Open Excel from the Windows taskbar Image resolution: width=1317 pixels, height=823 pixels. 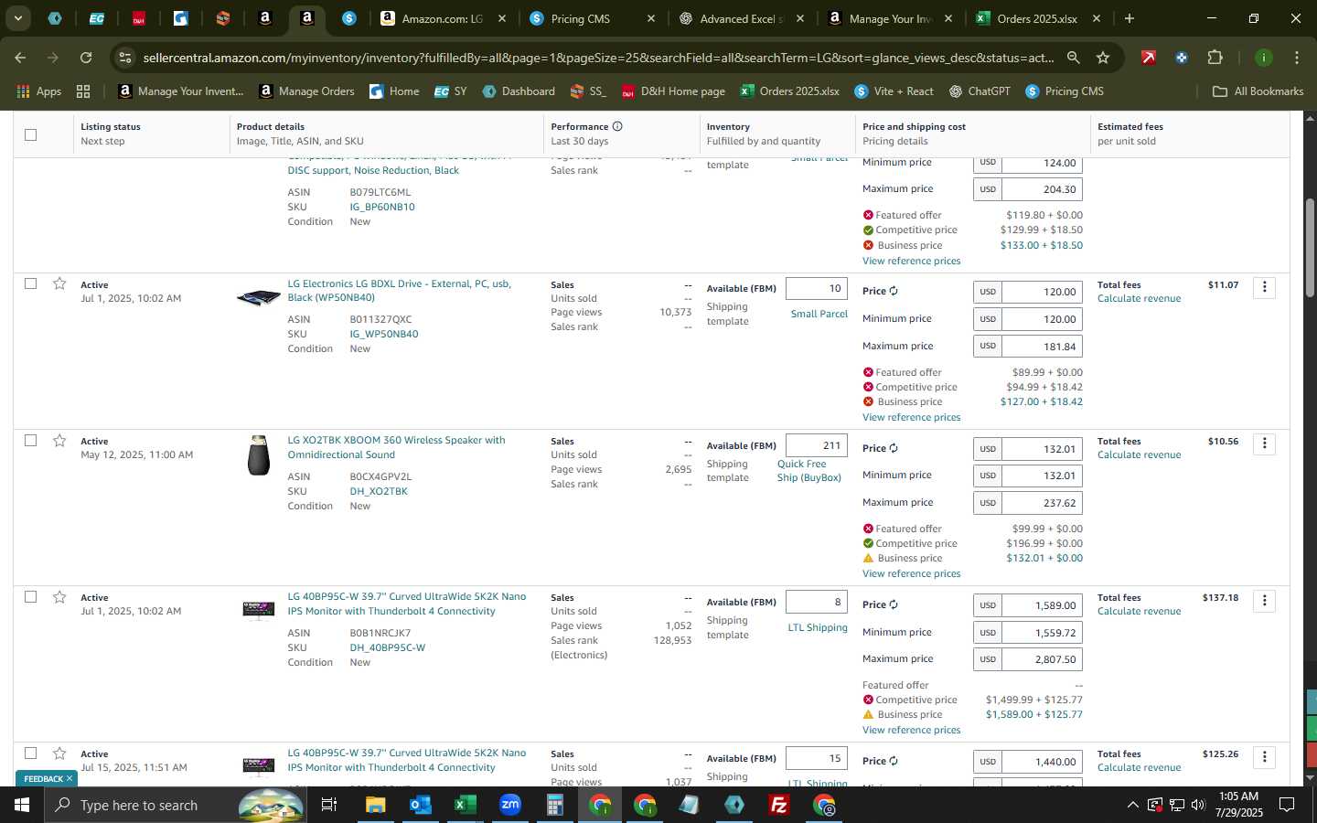(x=466, y=805)
